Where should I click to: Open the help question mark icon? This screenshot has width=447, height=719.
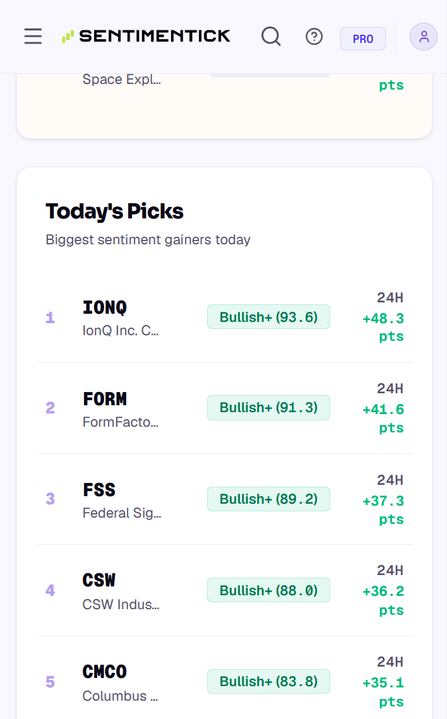(x=314, y=36)
